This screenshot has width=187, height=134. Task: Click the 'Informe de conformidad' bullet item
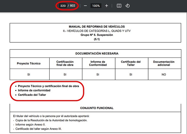[x=34, y=90]
